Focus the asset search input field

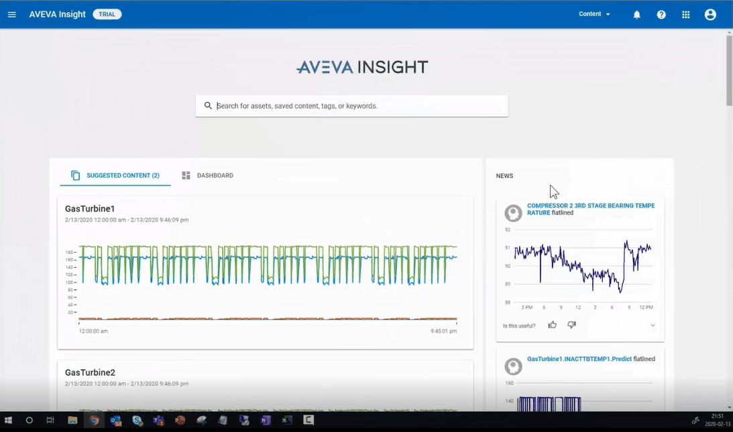(359, 106)
